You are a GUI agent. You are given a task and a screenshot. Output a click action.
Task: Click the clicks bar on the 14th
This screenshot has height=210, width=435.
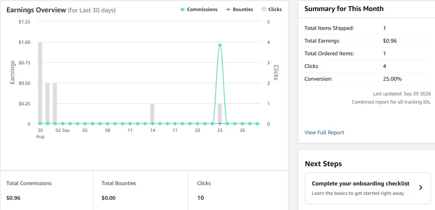(x=152, y=113)
